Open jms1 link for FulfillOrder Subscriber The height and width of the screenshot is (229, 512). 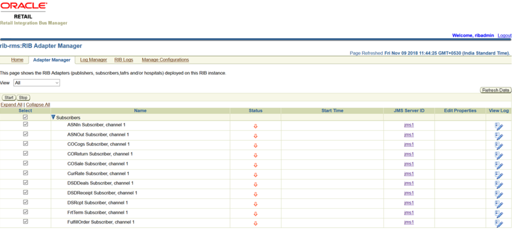click(409, 222)
